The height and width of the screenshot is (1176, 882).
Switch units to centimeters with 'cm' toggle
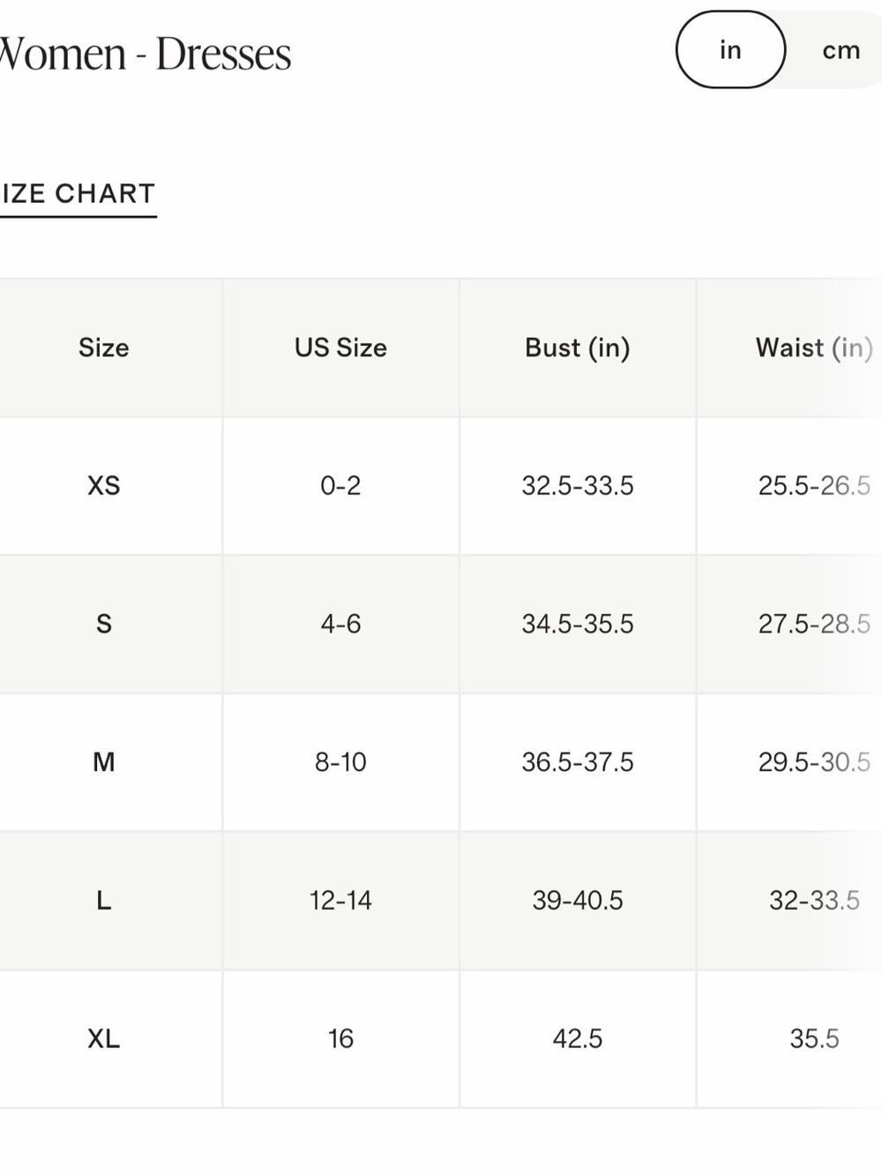[841, 50]
